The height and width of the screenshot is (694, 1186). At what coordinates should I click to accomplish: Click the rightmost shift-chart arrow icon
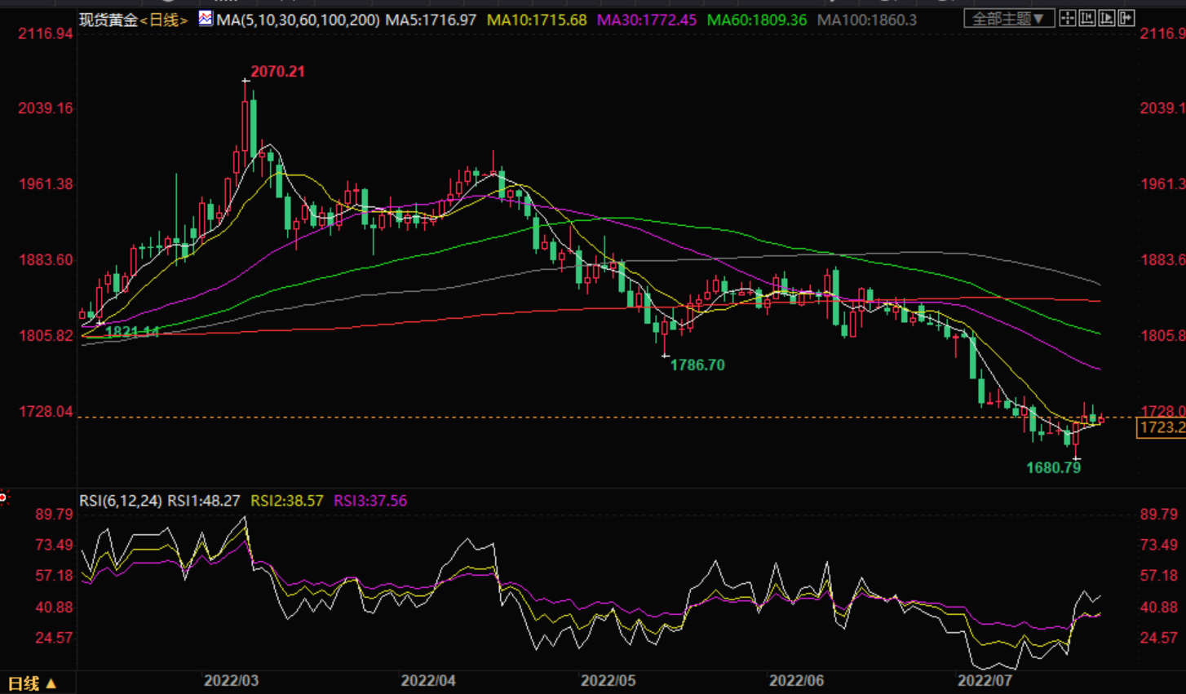1126,19
